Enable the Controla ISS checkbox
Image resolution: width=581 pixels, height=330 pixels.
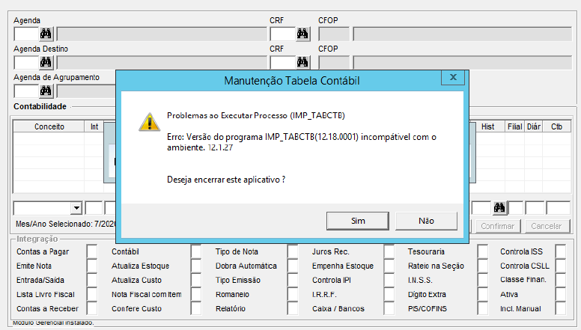click(x=561, y=251)
